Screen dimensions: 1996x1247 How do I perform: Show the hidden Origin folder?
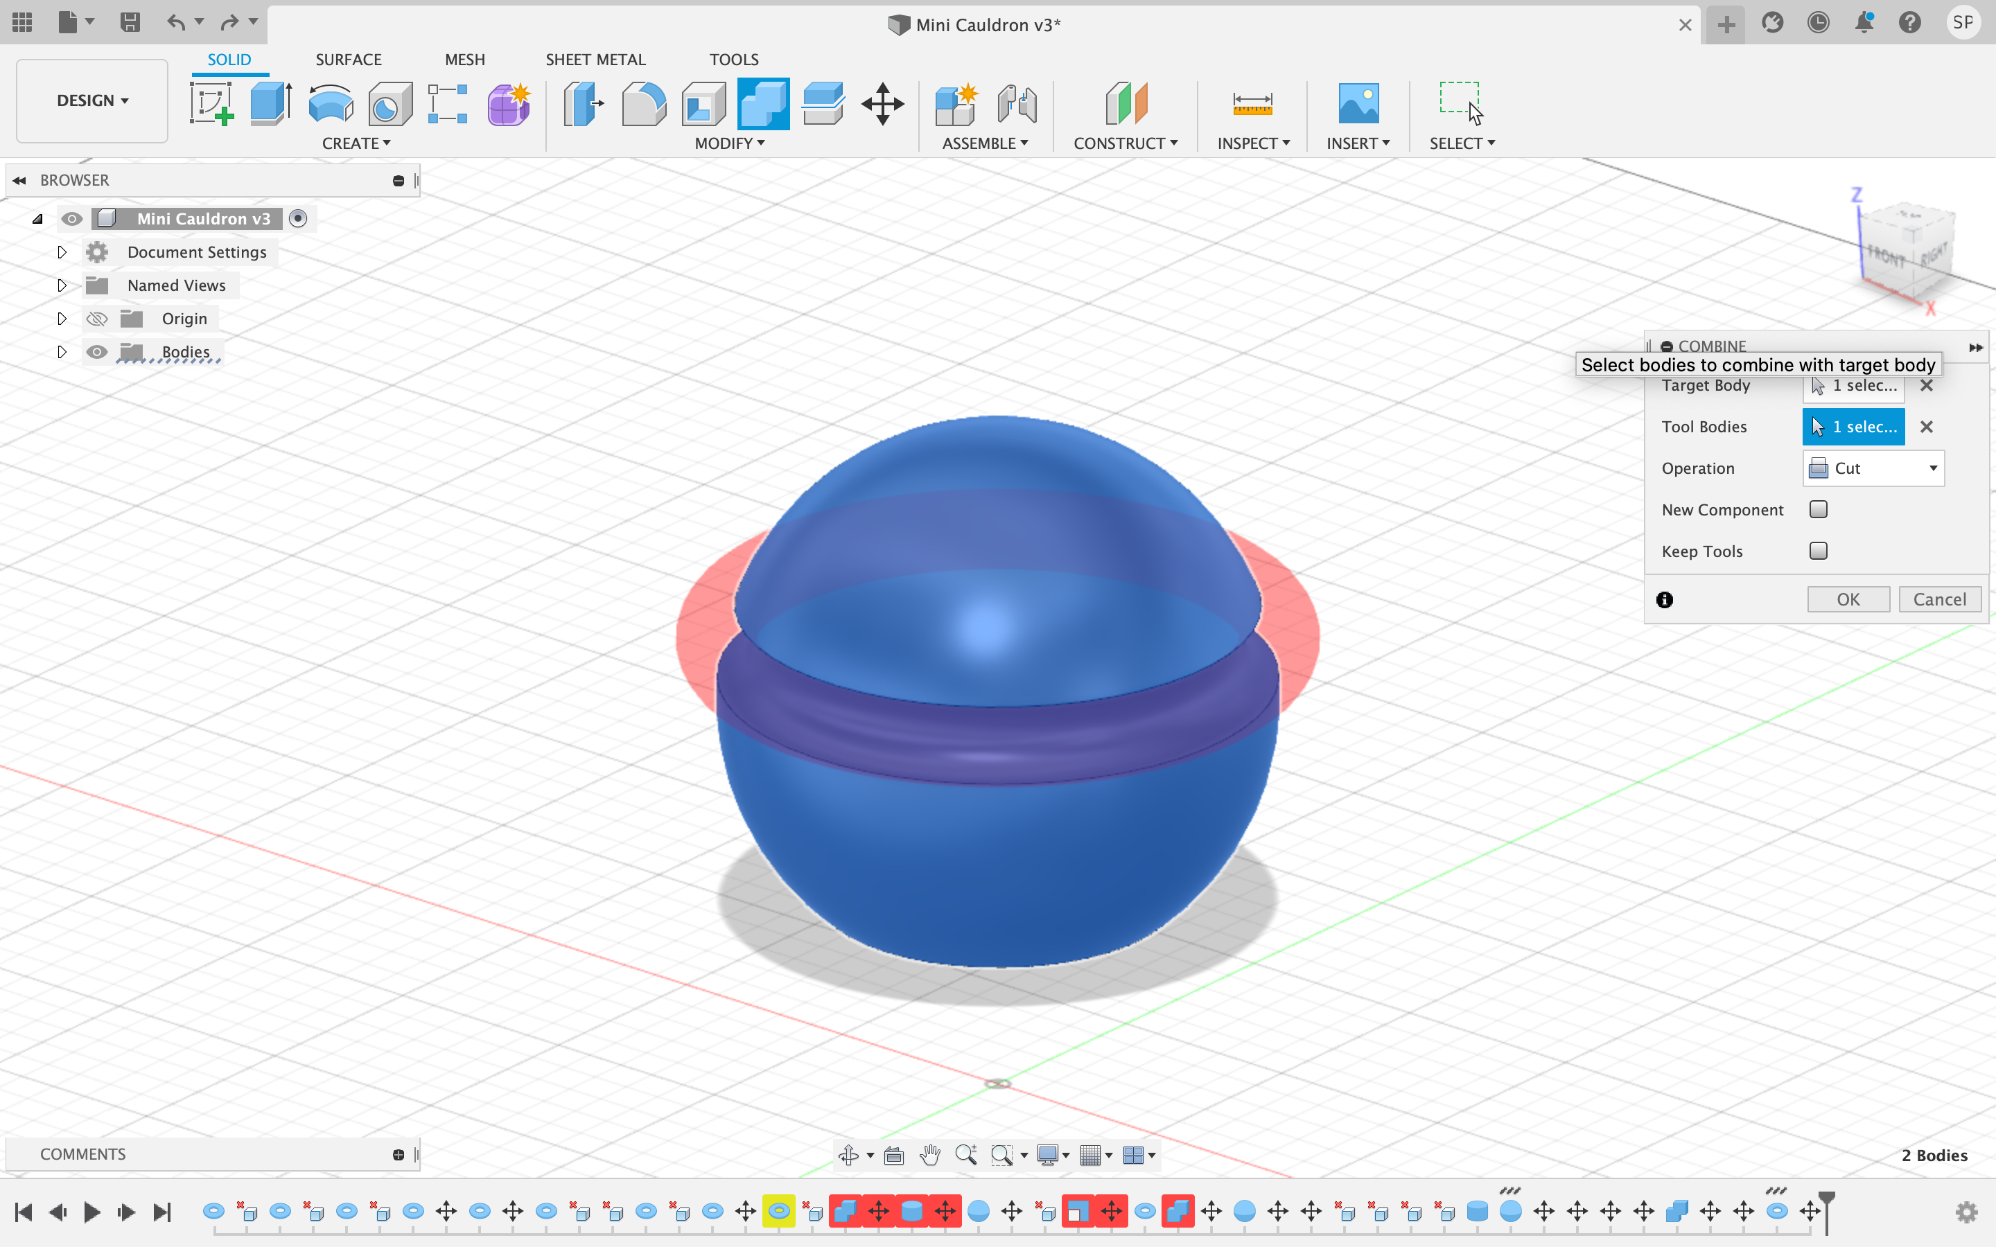pos(97,319)
